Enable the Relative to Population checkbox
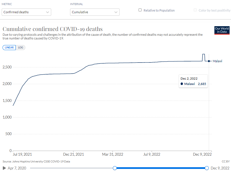This screenshot has height=172, width=231. tap(140, 10)
